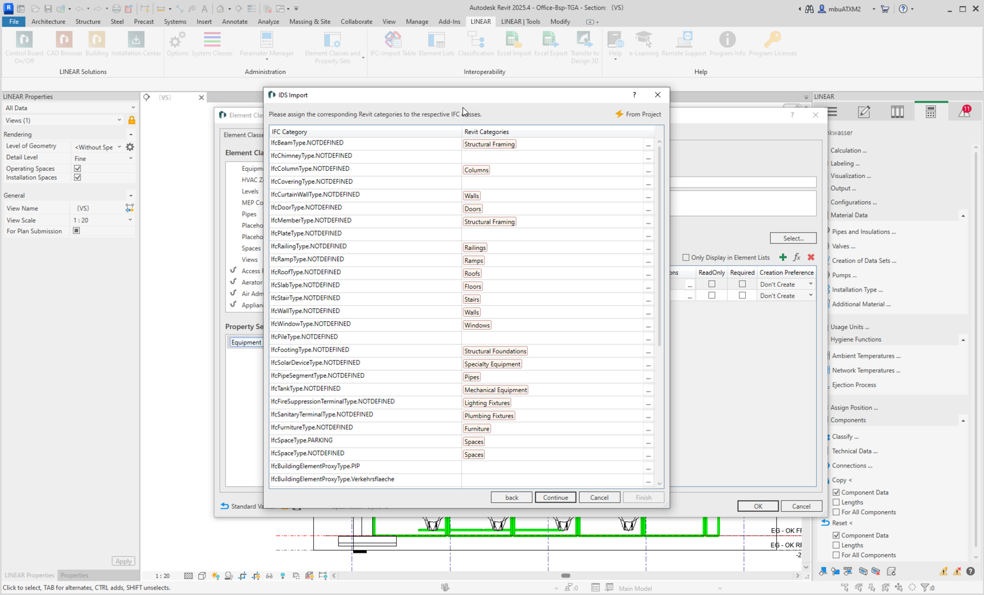Click the lock icon next to Views
This screenshot has height=595, width=984.
point(132,120)
